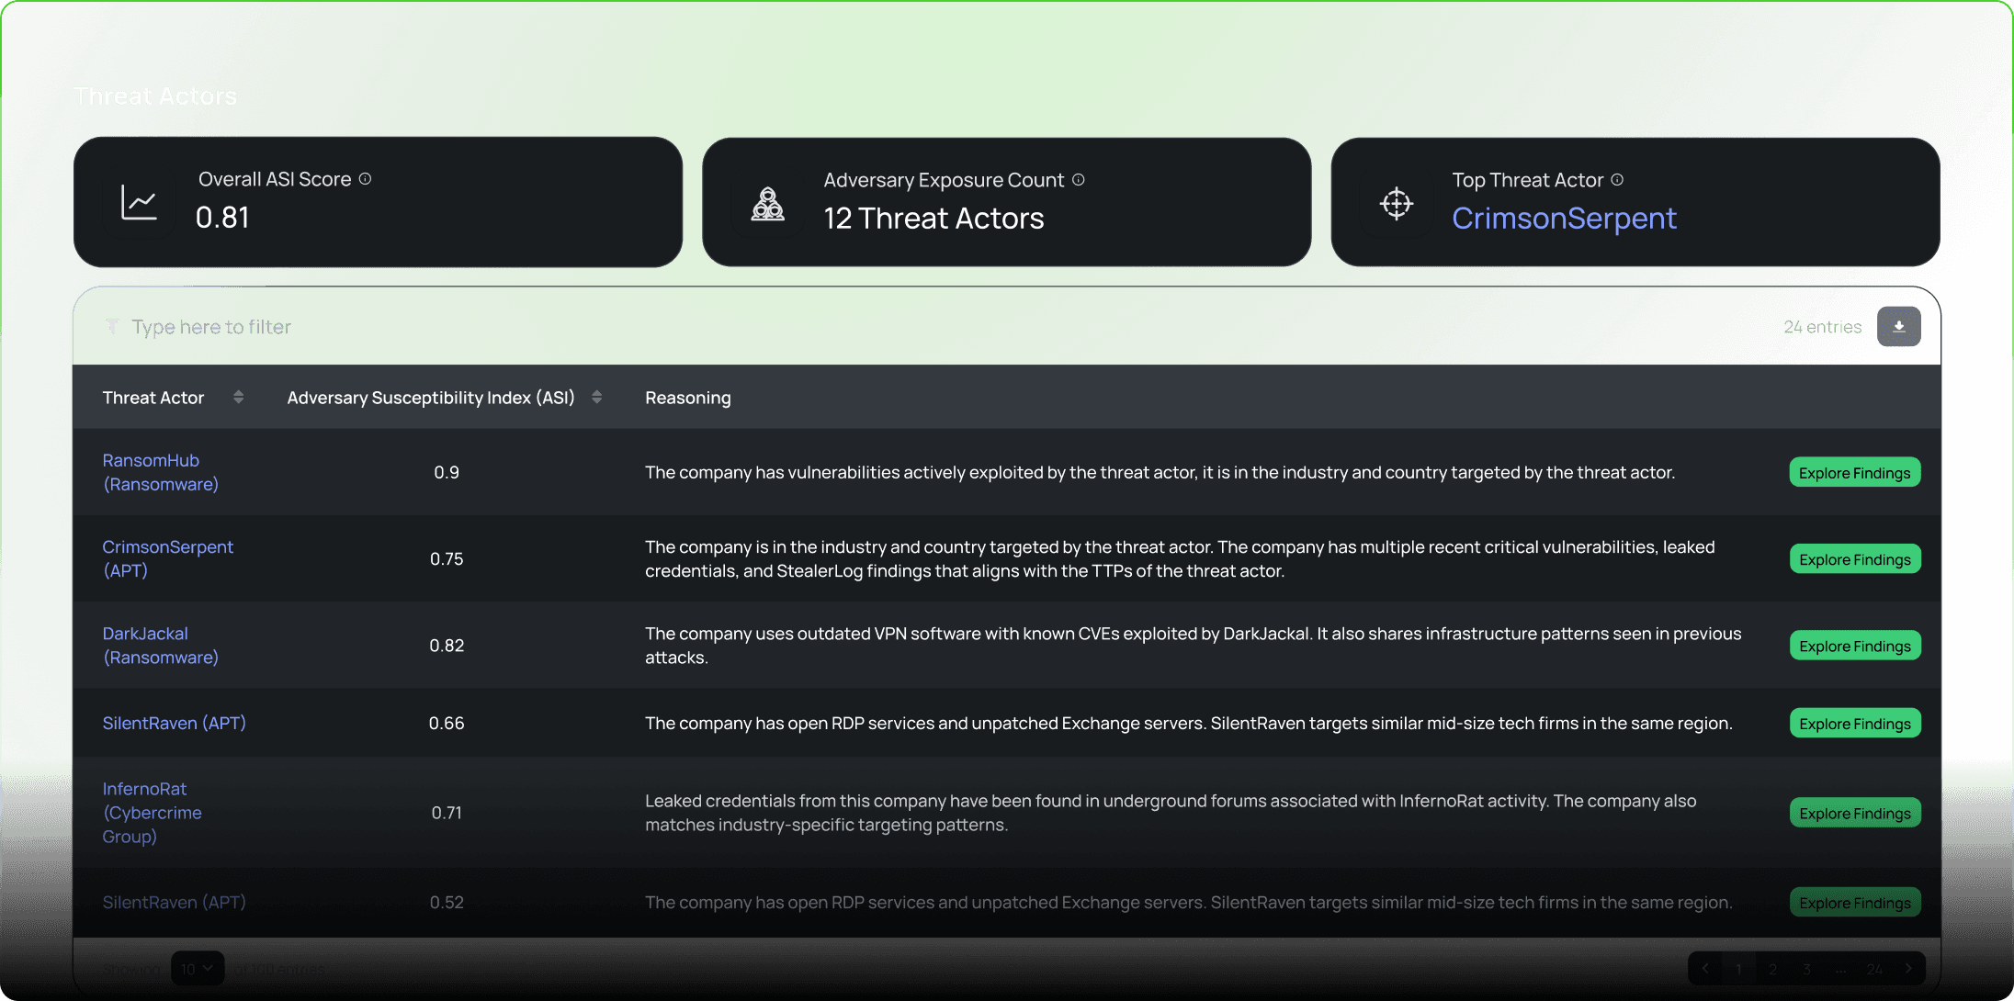Click the download export icon button
This screenshot has height=1001, width=2014.
pos(1898,327)
